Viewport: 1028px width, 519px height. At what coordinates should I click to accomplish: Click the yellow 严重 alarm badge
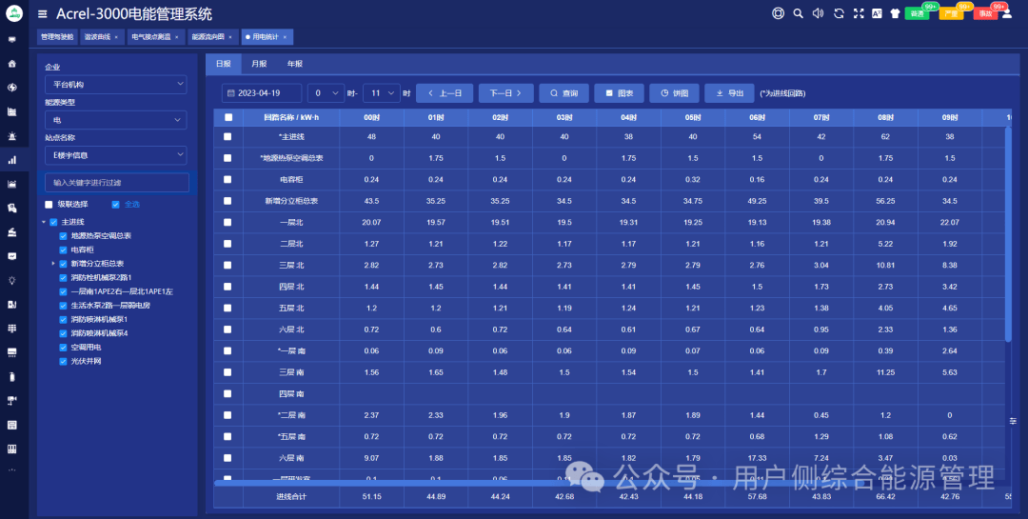(x=951, y=13)
